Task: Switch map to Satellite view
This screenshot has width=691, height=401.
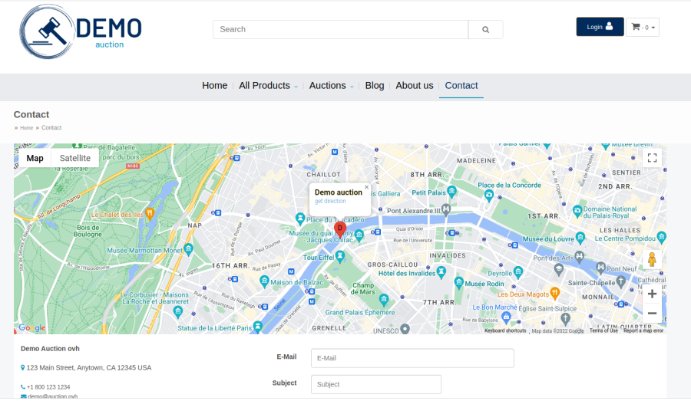Action: [75, 158]
